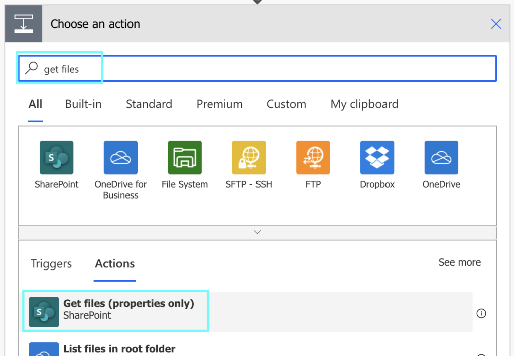Choose the OneDrive for Business connector
The width and height of the screenshot is (514, 356).
(x=120, y=157)
